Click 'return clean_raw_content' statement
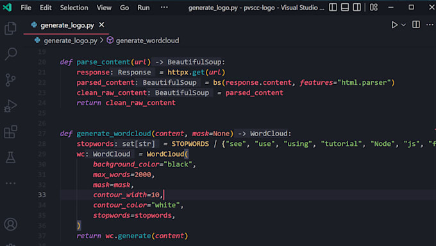Viewport: 436px width, 246px height. click(126, 103)
